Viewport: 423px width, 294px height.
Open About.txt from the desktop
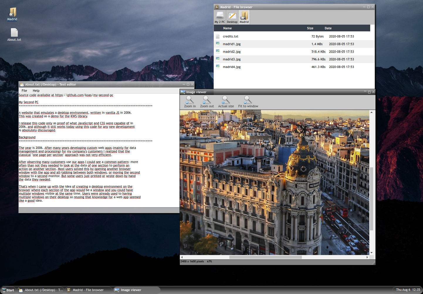[14, 33]
